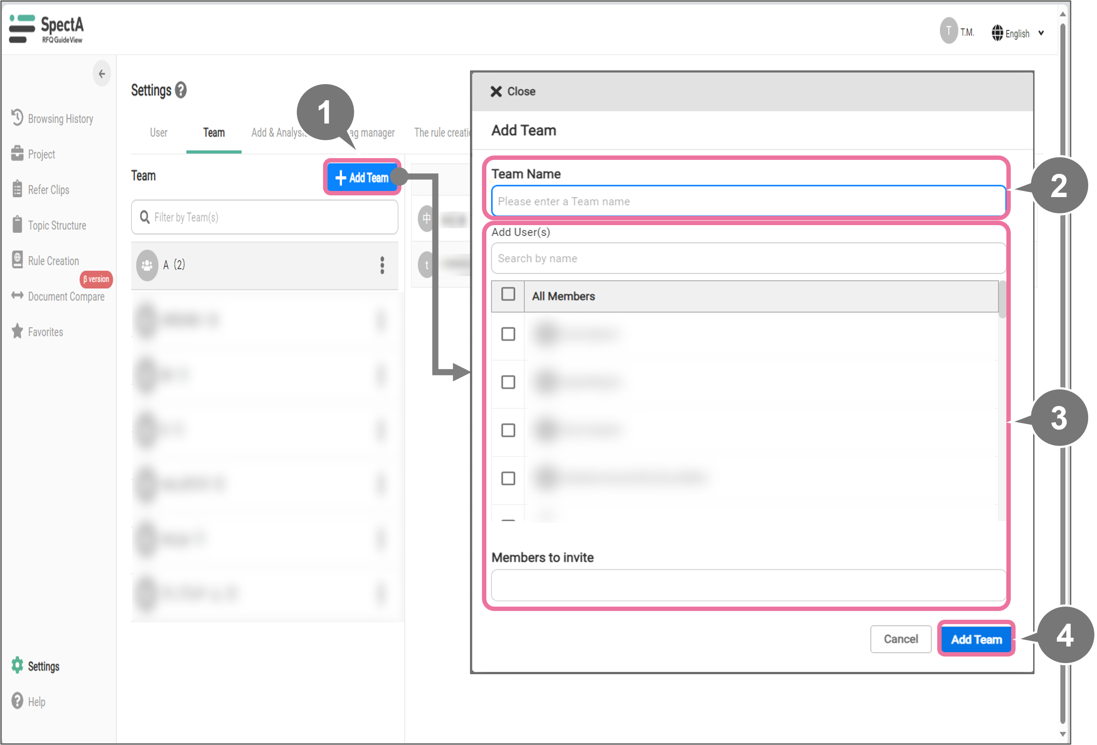The width and height of the screenshot is (1097, 745).
Task: Click blue Add Team confirm button
Action: click(976, 639)
